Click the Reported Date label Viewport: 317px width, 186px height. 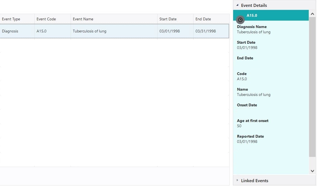coord(250,136)
